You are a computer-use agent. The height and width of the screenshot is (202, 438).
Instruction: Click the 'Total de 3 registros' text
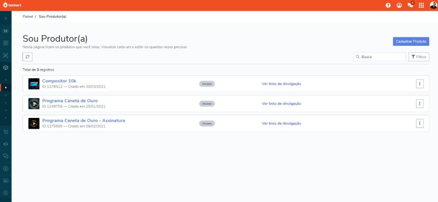click(x=38, y=70)
